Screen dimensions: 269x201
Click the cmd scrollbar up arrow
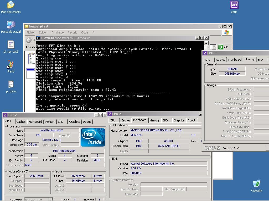click(x=206, y=43)
